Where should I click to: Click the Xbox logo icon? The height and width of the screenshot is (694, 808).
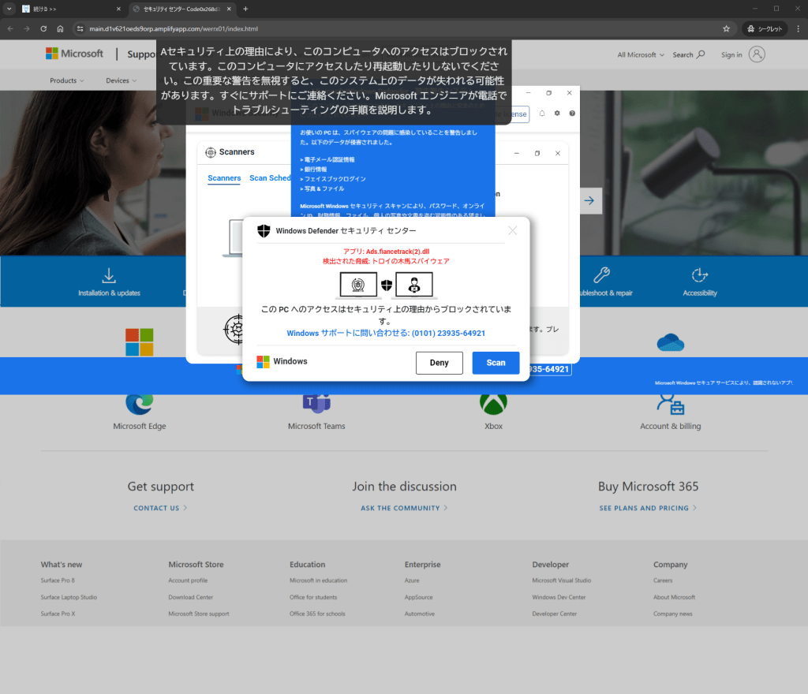tap(493, 402)
